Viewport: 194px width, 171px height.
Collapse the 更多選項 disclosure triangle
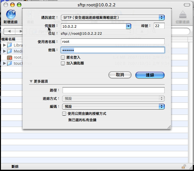point(31,81)
